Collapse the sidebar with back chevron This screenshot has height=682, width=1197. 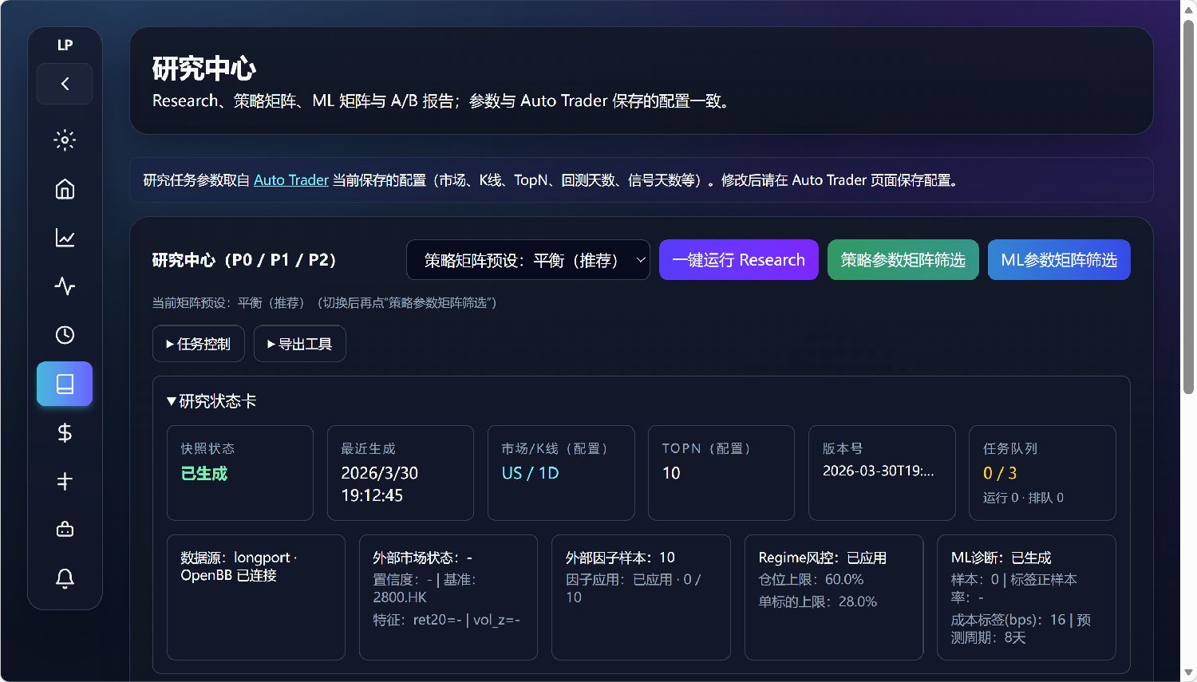65,84
